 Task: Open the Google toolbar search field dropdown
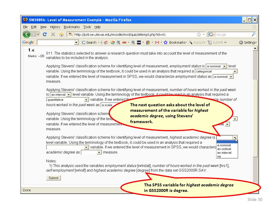pyautogui.click(x=76, y=42)
